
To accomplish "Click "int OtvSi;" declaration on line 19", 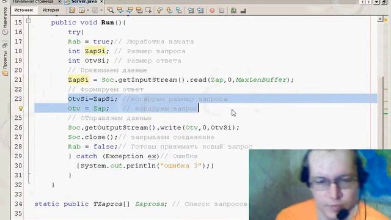I will [x=89, y=61].
